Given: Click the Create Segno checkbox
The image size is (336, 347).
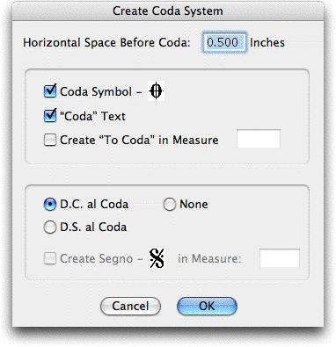Looking at the screenshot, I should (50, 258).
